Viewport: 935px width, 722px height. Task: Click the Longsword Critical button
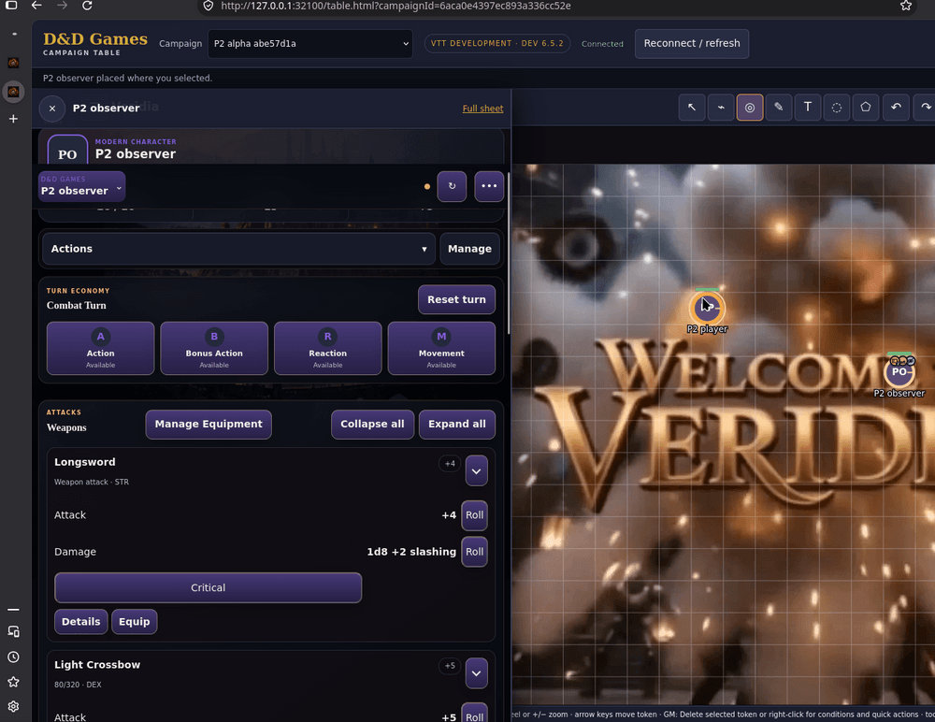(209, 587)
